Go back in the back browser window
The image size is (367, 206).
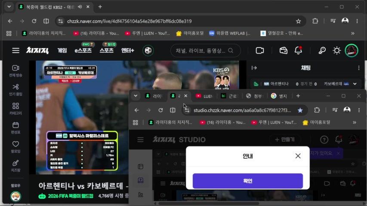coord(10,21)
